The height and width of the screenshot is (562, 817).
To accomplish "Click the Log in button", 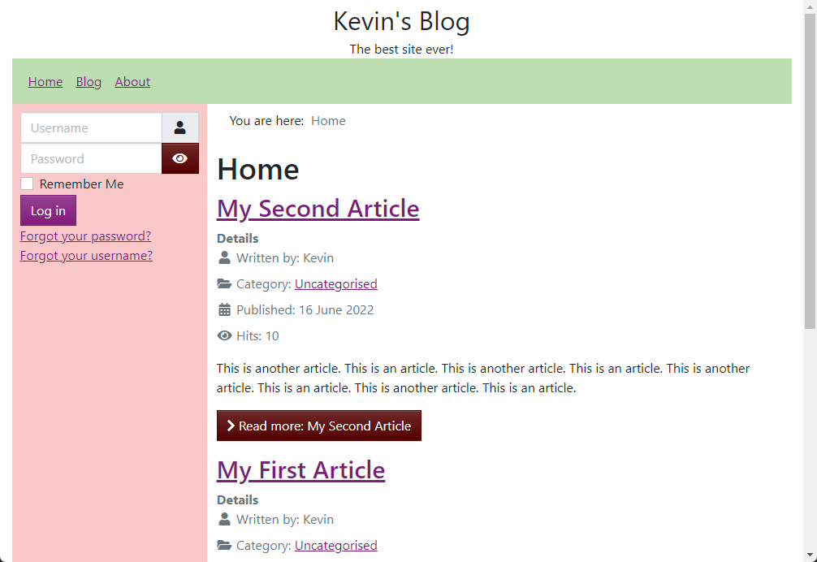I will point(48,210).
